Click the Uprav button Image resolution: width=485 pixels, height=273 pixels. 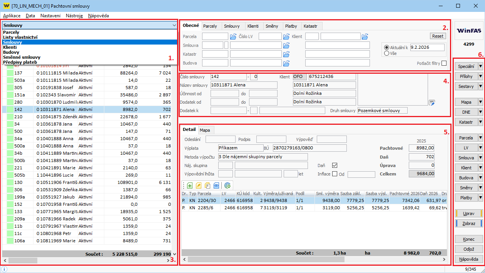(468, 213)
